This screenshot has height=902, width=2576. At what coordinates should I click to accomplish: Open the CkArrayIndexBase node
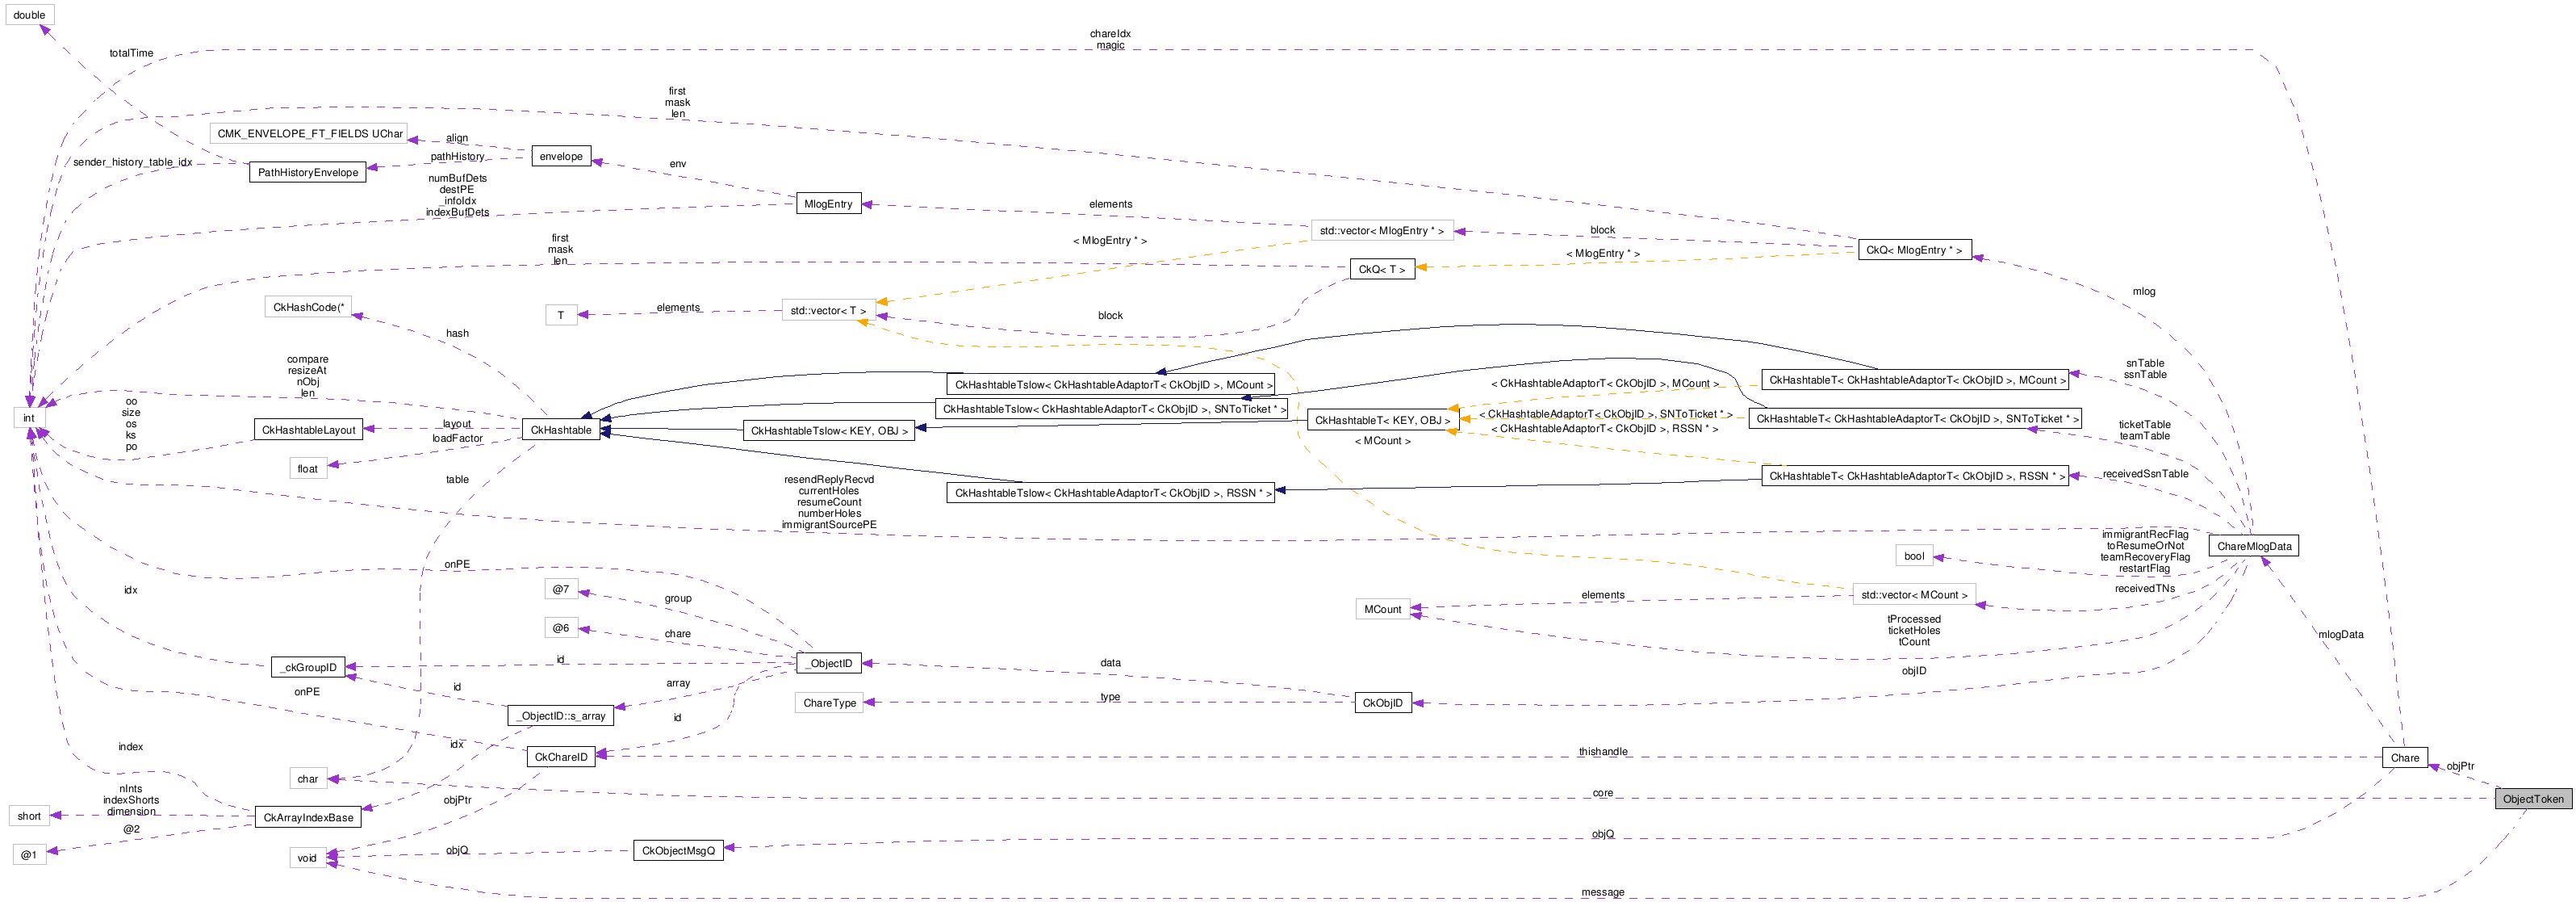tap(308, 817)
